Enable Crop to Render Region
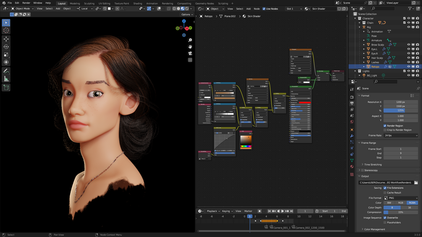The width and height of the screenshot is (422, 237). point(385,130)
